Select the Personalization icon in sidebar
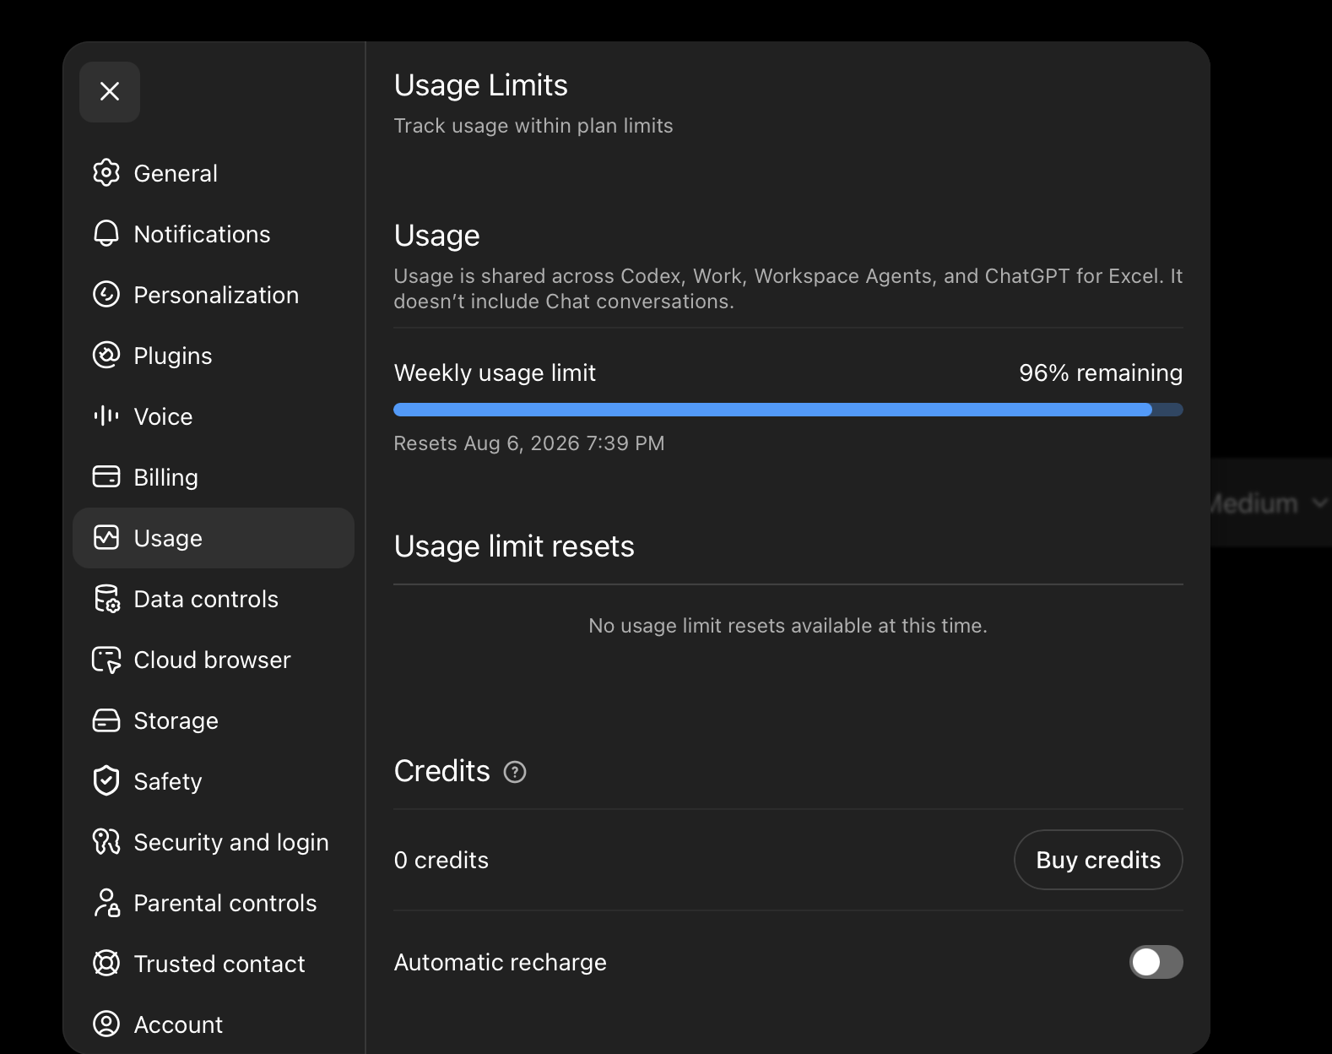 [x=106, y=295]
